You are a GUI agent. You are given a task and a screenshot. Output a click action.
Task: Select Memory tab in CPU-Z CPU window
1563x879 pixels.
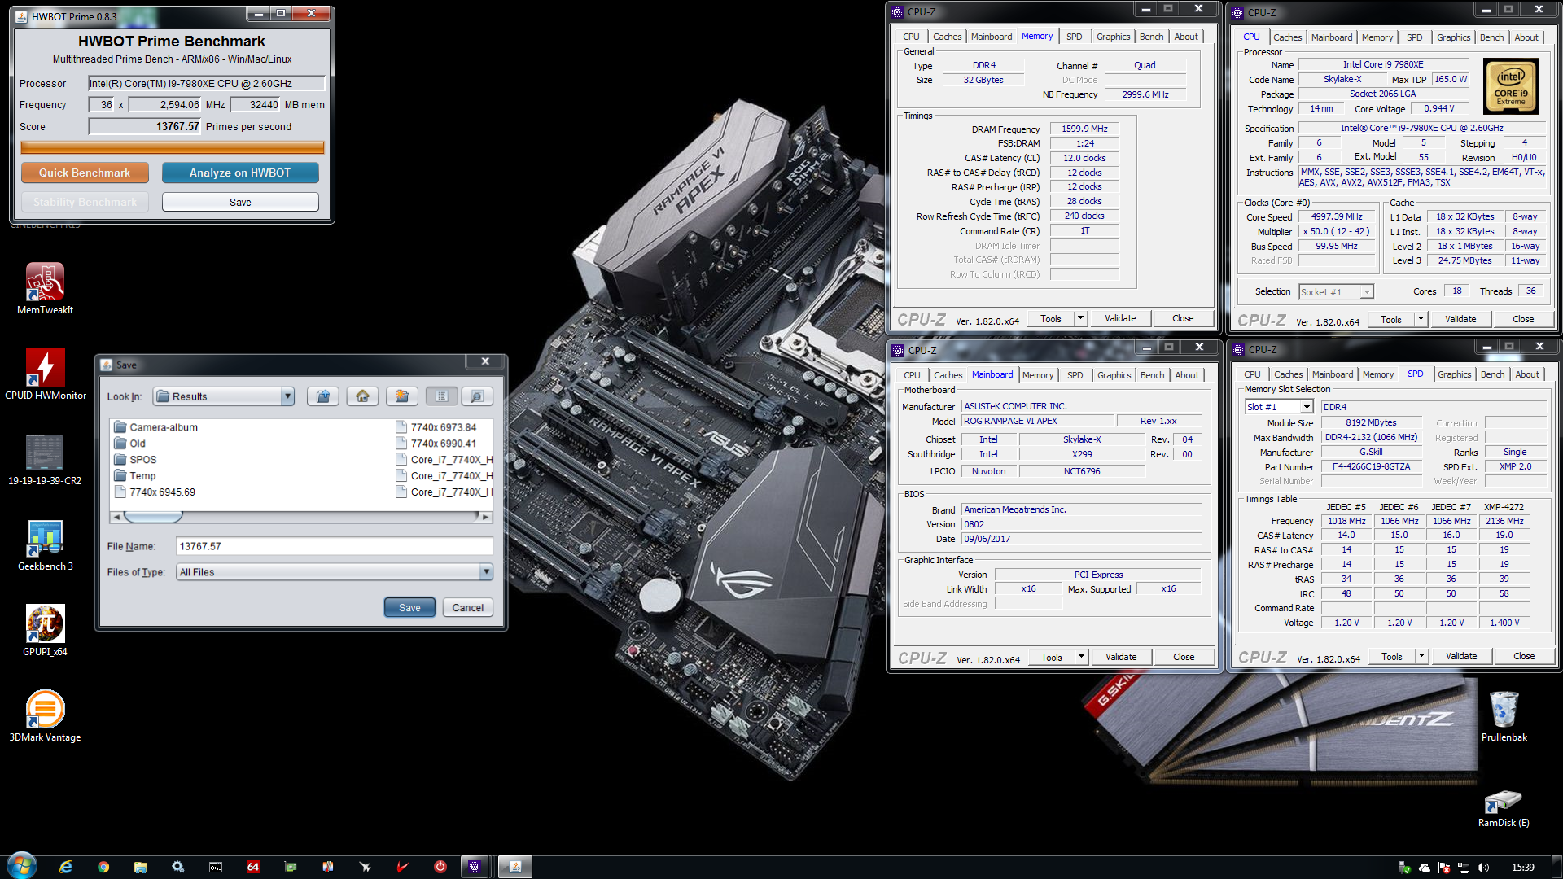(1377, 37)
